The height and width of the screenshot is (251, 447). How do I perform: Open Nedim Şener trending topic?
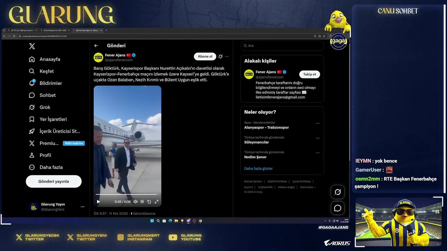pos(255,157)
